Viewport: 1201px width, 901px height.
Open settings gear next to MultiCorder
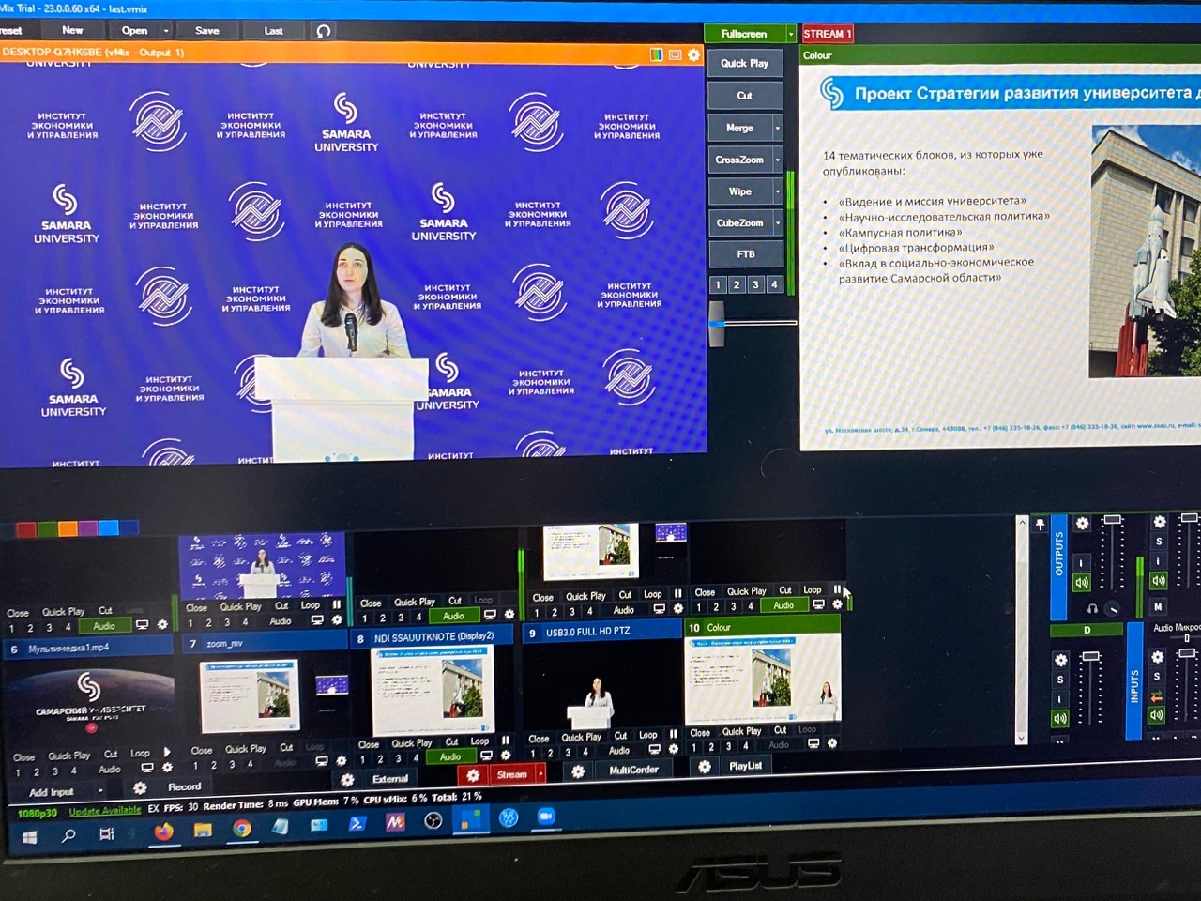(578, 771)
